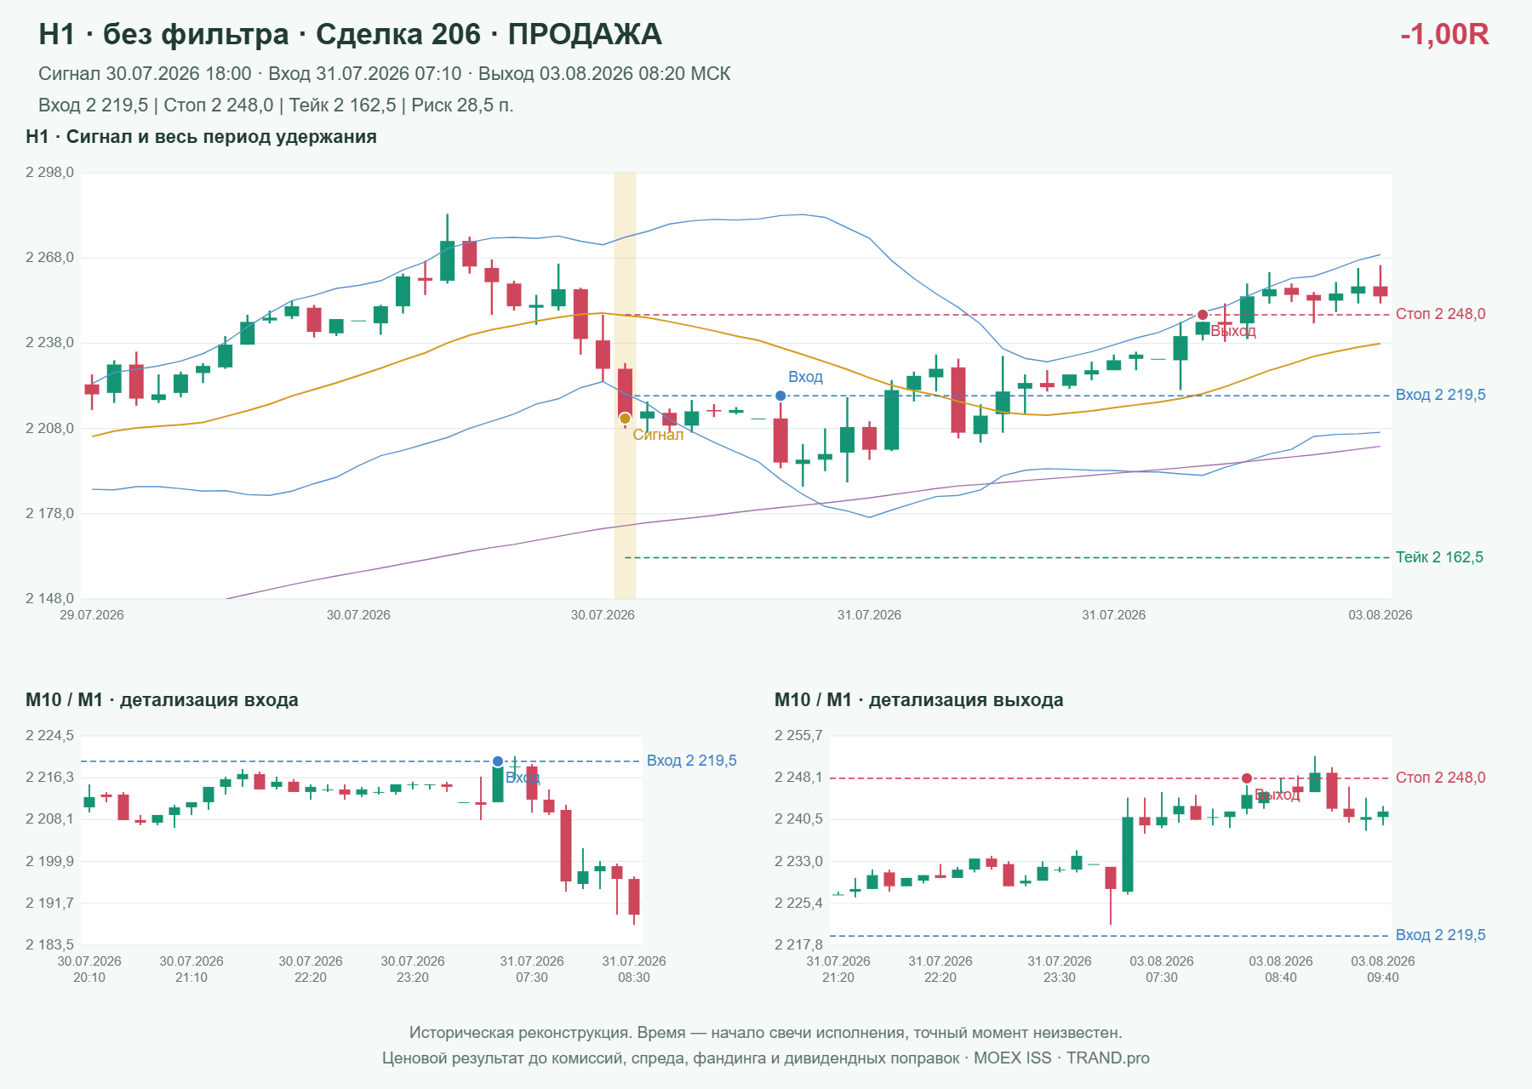Click the 'Вход 2 219,5 | Стоп 2 248,0' parameters line
Image resolution: width=1532 pixels, height=1089 pixels.
click(x=276, y=105)
